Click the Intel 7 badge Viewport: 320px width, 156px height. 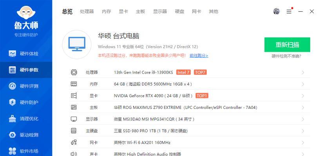click(183, 72)
